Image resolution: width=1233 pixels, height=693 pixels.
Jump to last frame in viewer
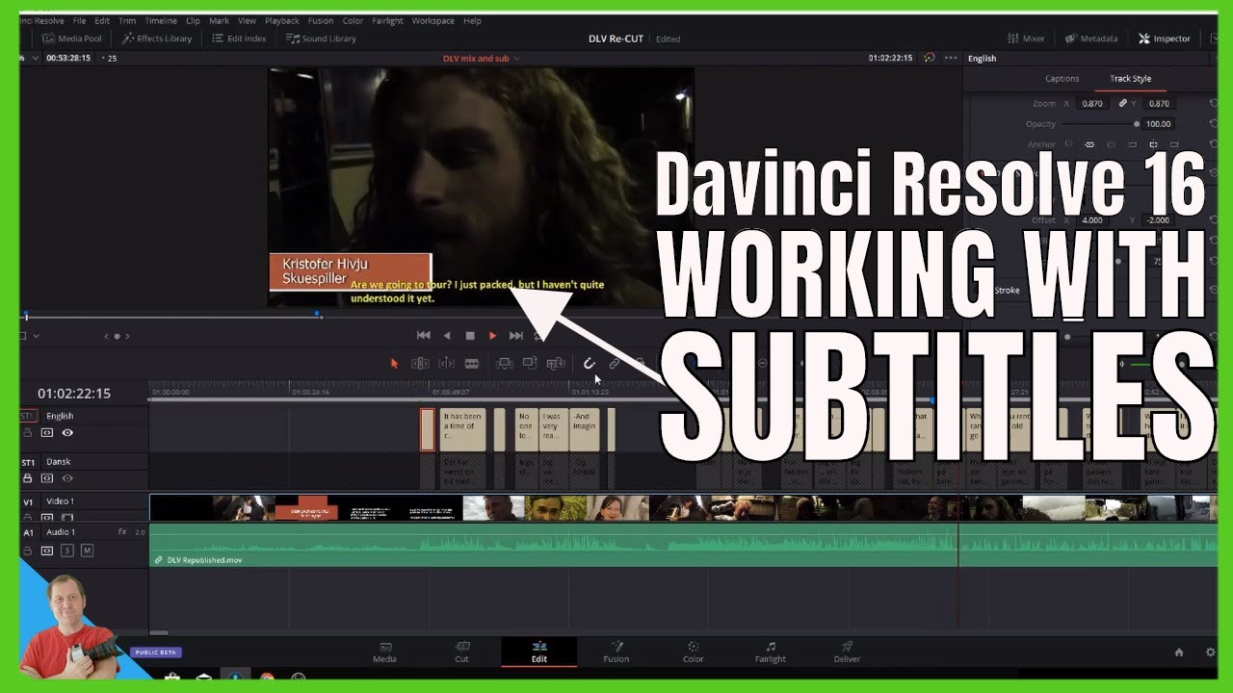515,335
